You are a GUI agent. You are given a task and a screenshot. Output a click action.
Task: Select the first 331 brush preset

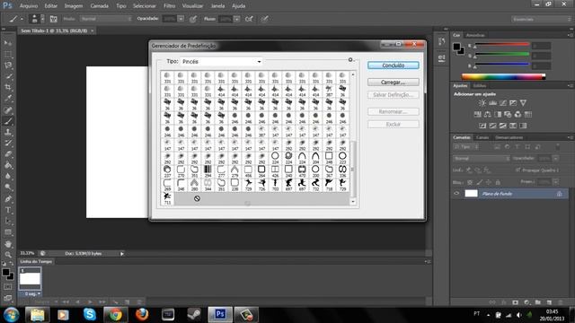pyautogui.click(x=167, y=78)
